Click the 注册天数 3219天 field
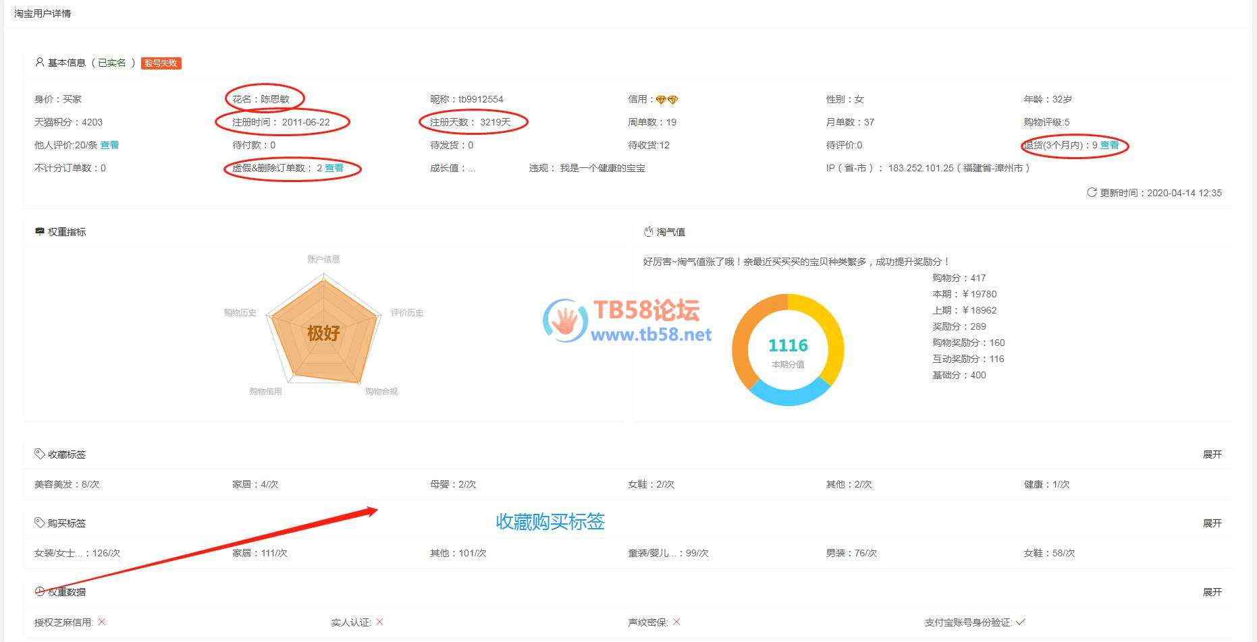Viewport: 1257px width, 642px height. 471,122
